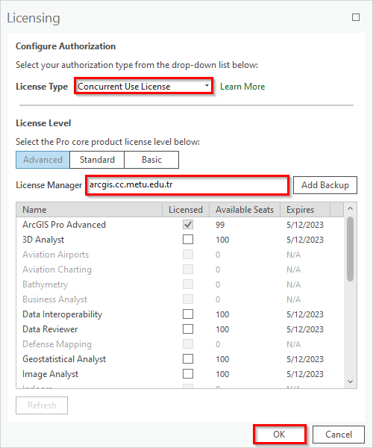373x448 pixels.
Task: Enable the Image Analyst checkbox
Action: click(188, 373)
